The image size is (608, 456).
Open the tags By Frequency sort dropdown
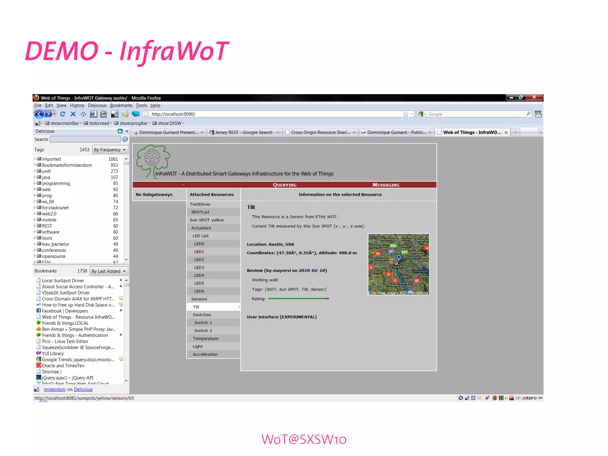(110, 150)
